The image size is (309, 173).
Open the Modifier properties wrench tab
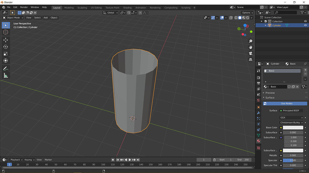(x=259, y=113)
